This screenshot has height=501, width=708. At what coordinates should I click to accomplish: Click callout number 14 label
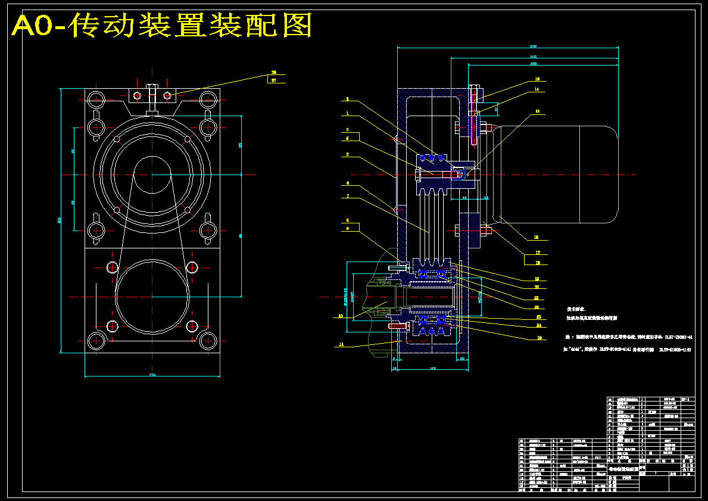coord(537,89)
